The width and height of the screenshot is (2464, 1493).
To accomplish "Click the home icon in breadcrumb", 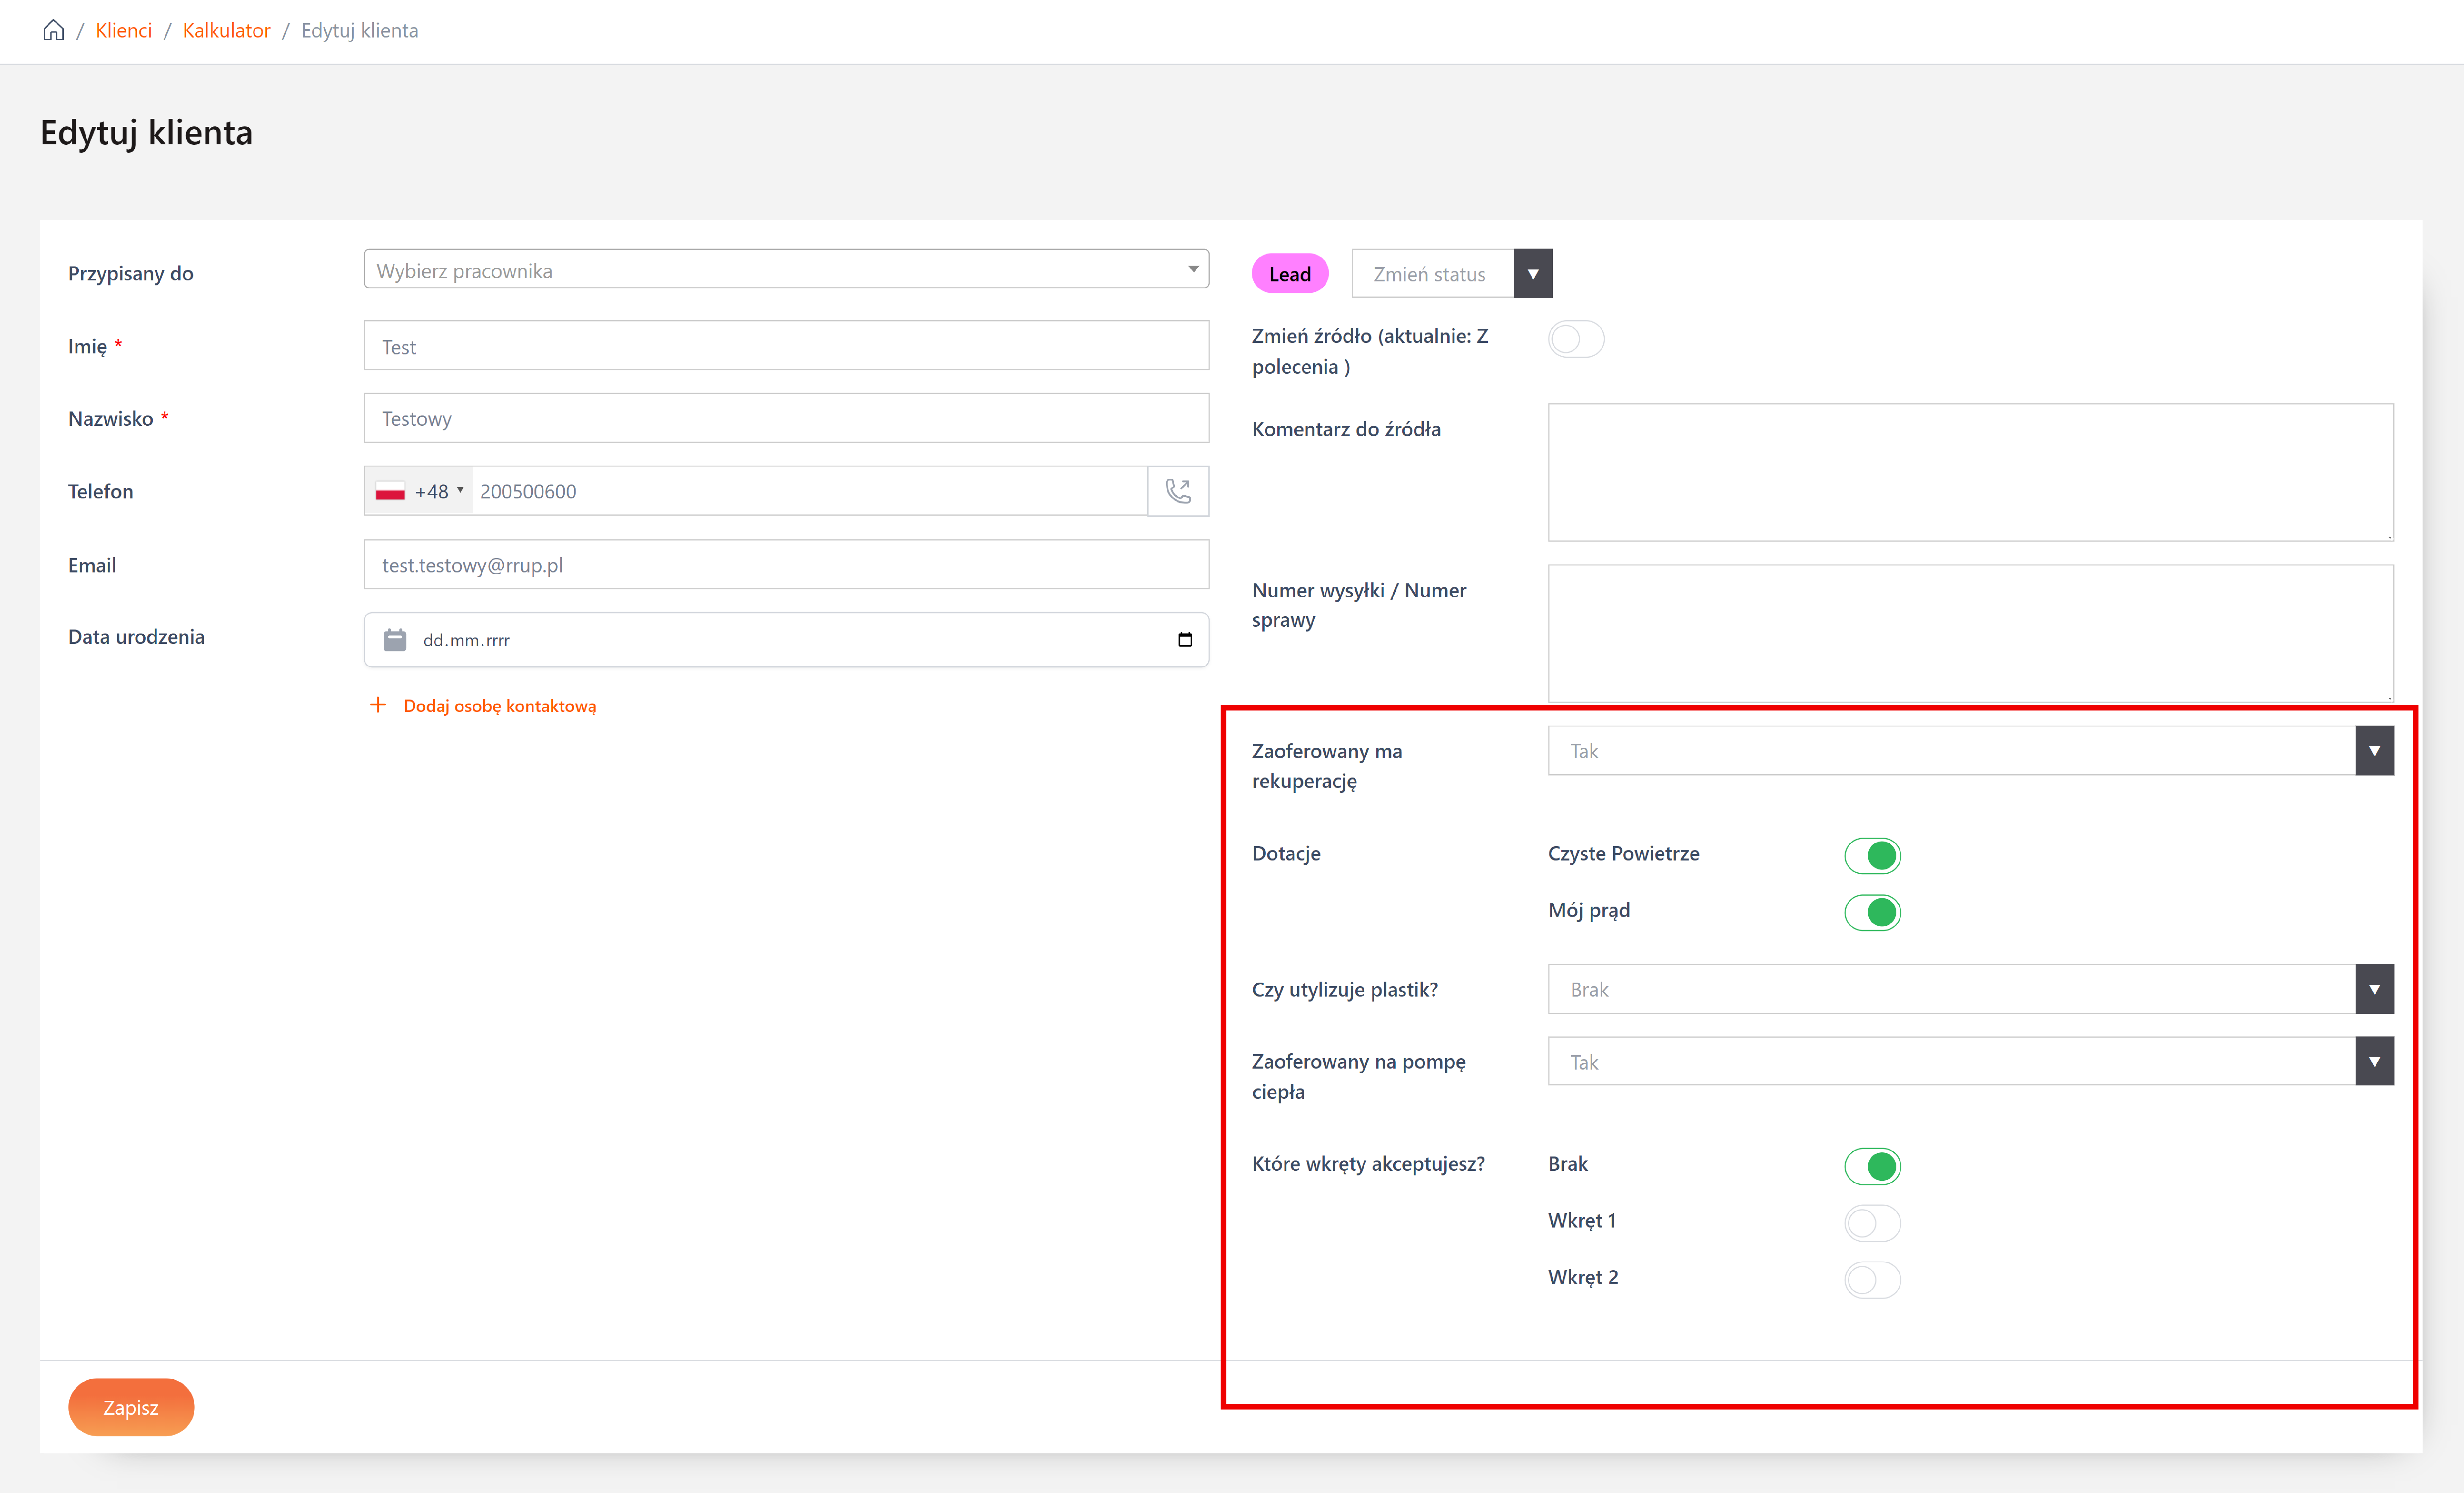I will [x=54, y=30].
